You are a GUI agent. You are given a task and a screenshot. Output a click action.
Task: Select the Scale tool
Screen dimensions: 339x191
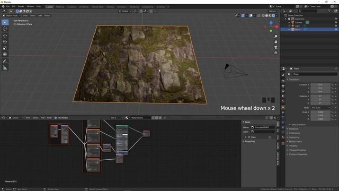pyautogui.click(x=5, y=48)
